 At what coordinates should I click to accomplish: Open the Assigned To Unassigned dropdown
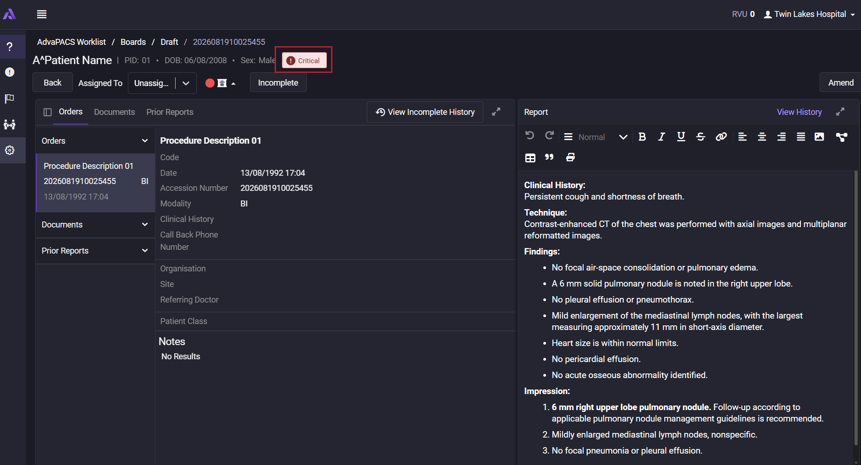click(x=162, y=83)
